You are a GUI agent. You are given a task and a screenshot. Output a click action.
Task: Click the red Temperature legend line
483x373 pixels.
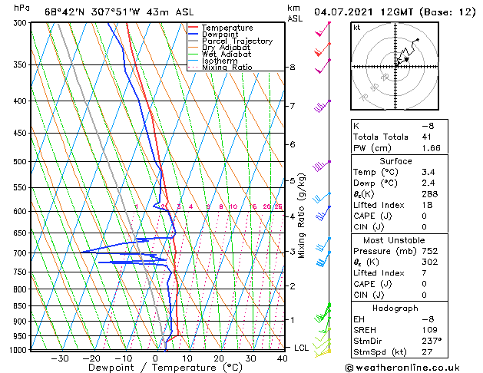[x=194, y=28]
